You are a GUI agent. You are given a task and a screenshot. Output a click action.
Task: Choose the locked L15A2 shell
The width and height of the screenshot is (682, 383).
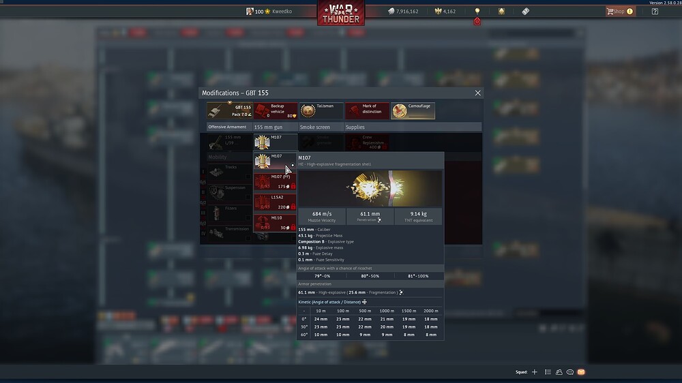point(275,202)
